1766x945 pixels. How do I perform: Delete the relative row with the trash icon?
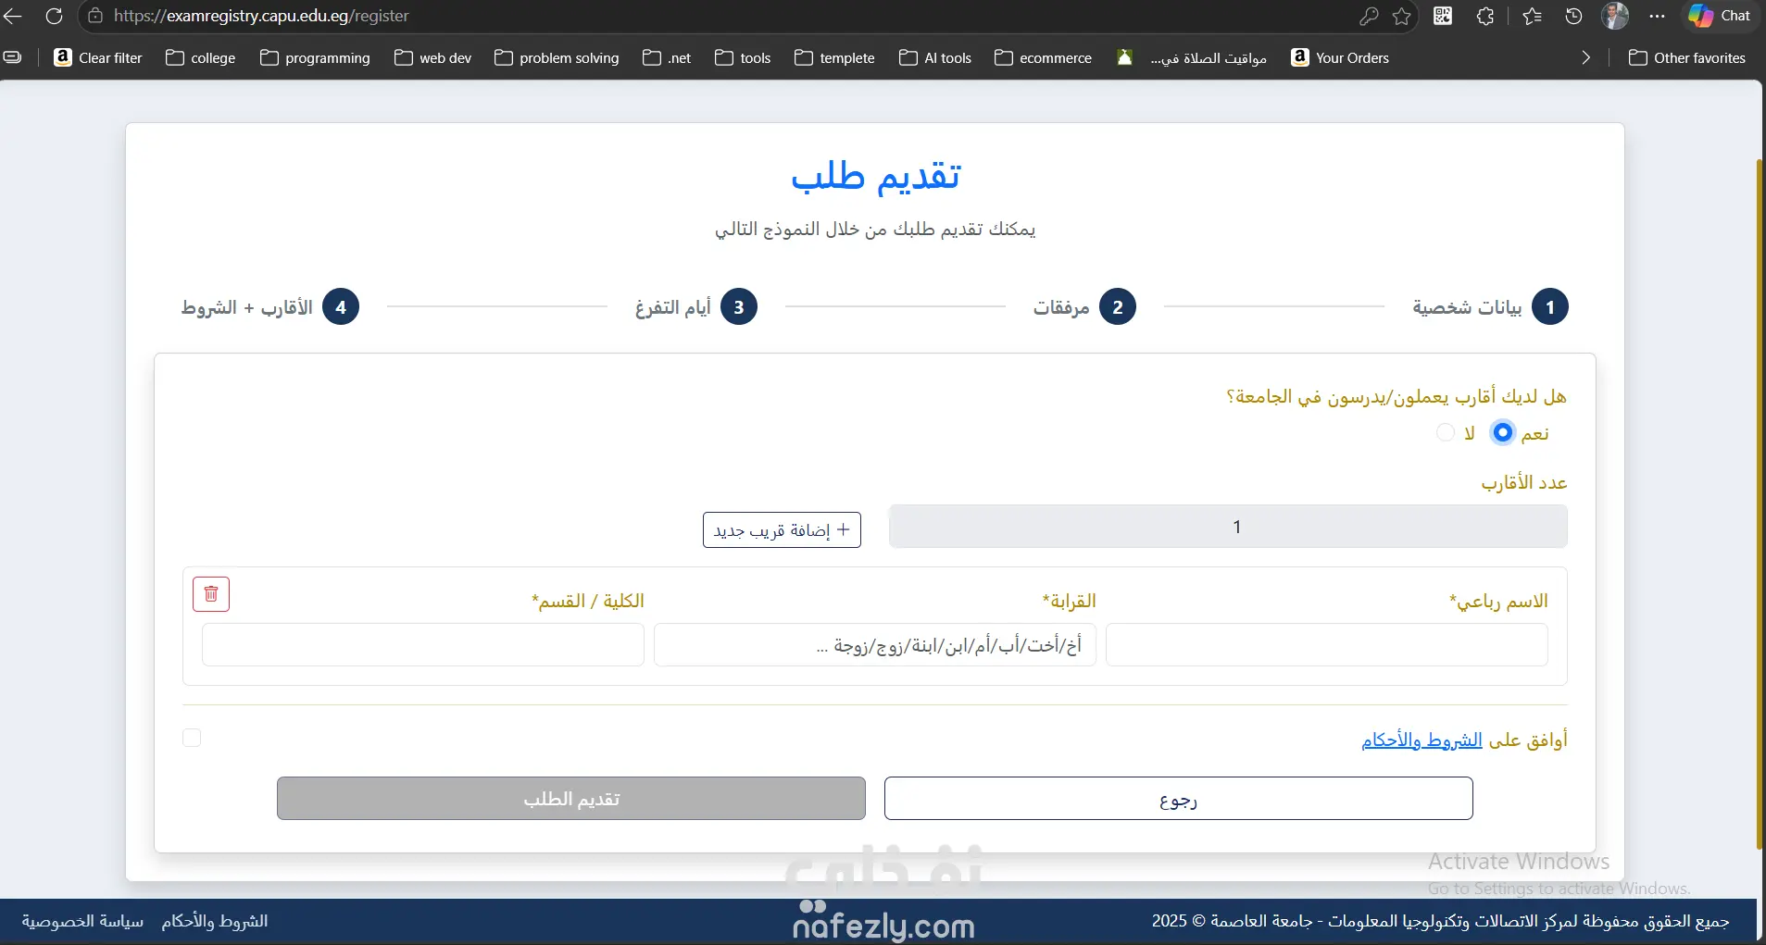pos(211,594)
